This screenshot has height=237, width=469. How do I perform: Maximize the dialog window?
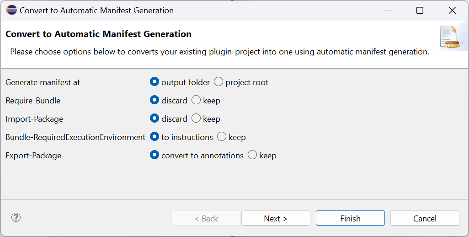(x=420, y=11)
